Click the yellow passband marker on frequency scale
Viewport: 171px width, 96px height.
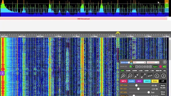[118, 33]
